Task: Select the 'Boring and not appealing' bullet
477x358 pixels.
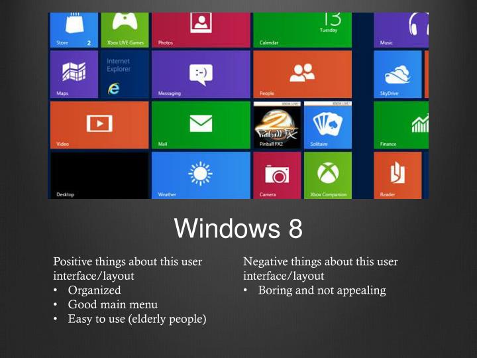Action: tap(322, 290)
